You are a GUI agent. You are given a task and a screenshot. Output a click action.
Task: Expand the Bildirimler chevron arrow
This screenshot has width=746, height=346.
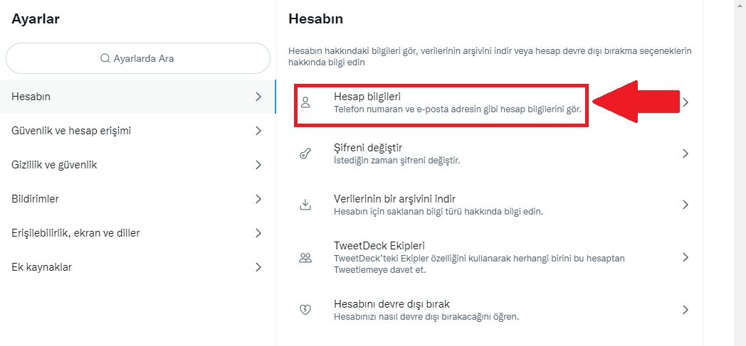[258, 199]
